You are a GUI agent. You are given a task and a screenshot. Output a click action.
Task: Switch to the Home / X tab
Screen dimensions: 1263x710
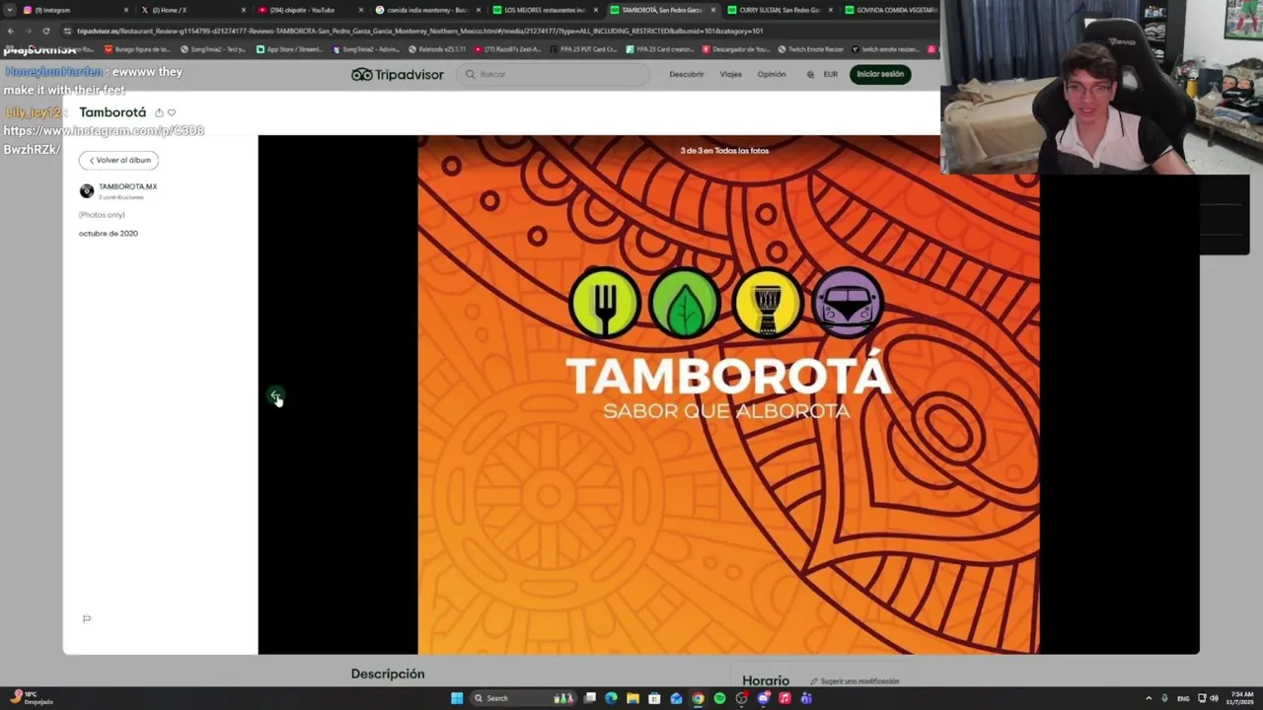click(x=192, y=10)
